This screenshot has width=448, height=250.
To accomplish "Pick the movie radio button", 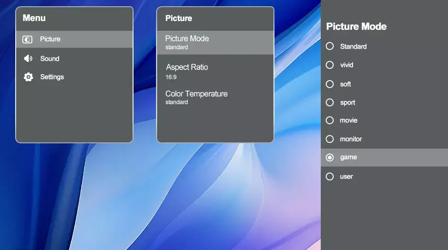I will pos(330,121).
